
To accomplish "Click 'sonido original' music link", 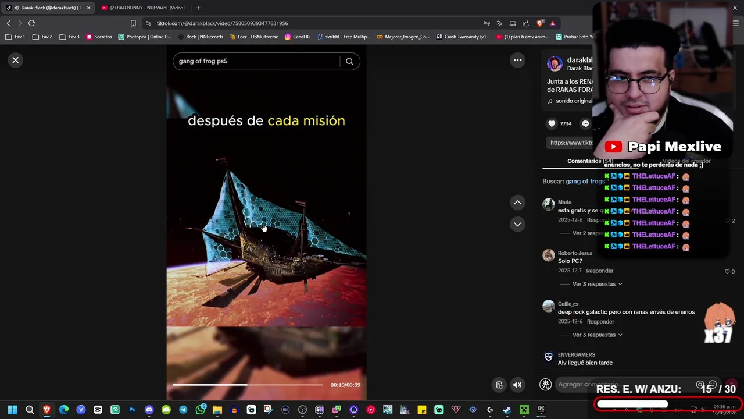I will 574,101.
